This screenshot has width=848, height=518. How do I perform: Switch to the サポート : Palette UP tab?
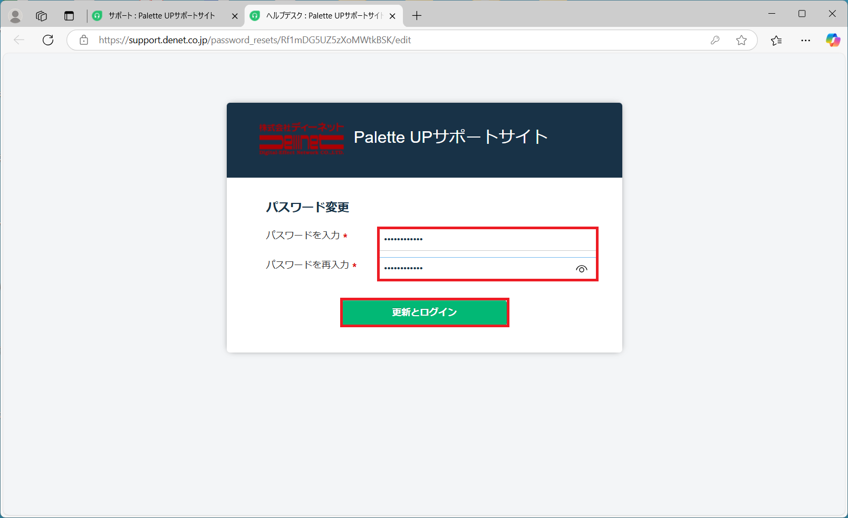pyautogui.click(x=162, y=16)
